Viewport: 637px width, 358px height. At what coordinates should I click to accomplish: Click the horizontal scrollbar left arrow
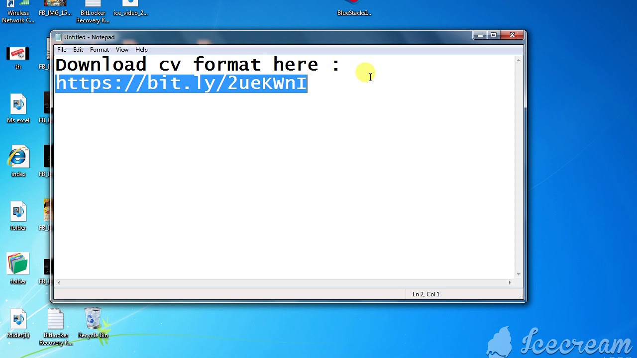pyautogui.click(x=59, y=282)
